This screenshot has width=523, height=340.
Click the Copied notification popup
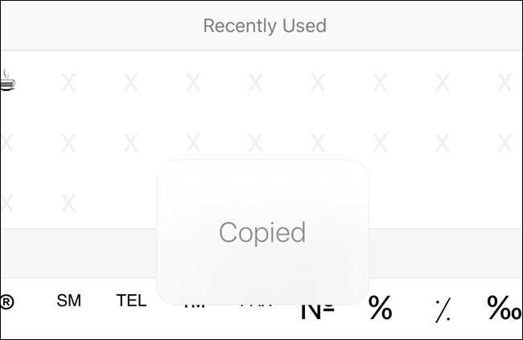click(x=263, y=232)
